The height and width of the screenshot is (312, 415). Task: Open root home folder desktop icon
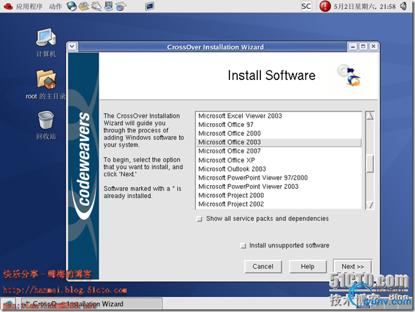click(46, 84)
